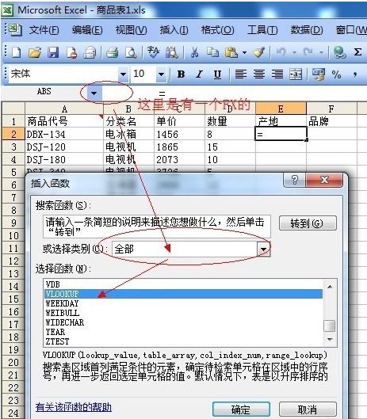This screenshot has height=419, width=367.
Task: Run the Spelling check icon
Action: tap(153, 52)
